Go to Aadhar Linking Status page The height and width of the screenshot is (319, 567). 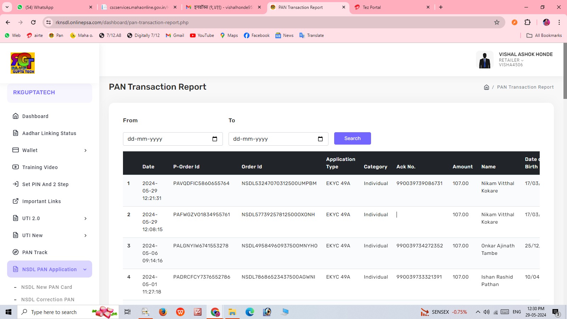pos(49,133)
